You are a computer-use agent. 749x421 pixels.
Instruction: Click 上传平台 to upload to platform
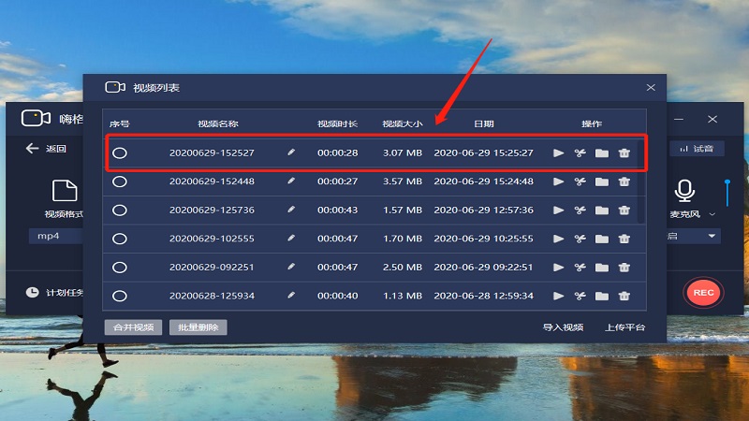(624, 327)
